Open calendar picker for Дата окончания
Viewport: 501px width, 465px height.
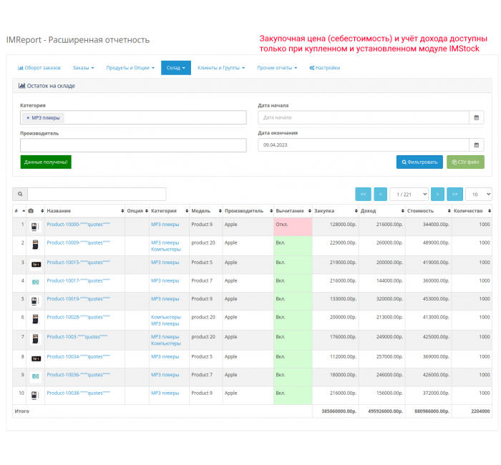476,145
